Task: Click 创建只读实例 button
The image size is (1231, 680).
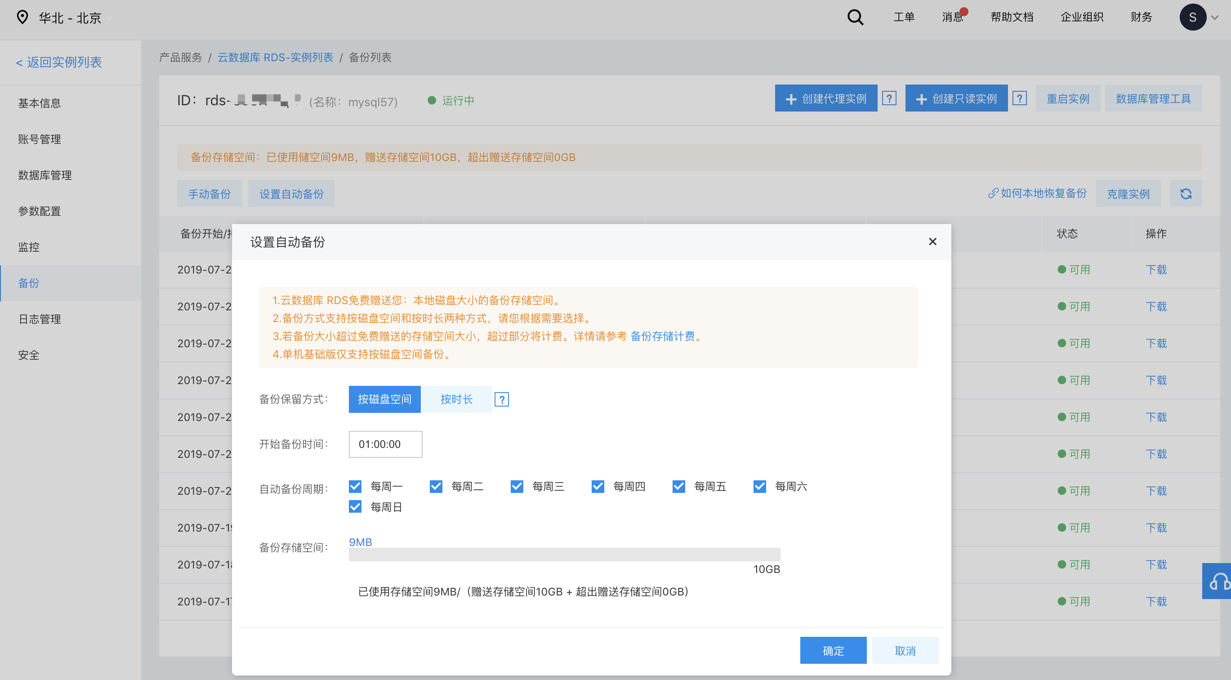Action: [956, 98]
